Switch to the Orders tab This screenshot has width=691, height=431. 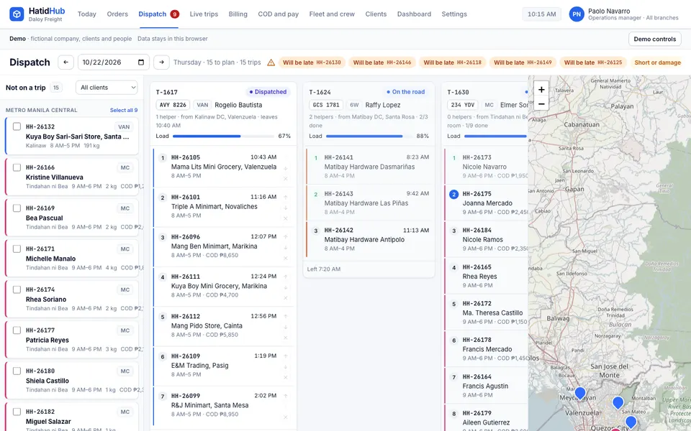117,14
